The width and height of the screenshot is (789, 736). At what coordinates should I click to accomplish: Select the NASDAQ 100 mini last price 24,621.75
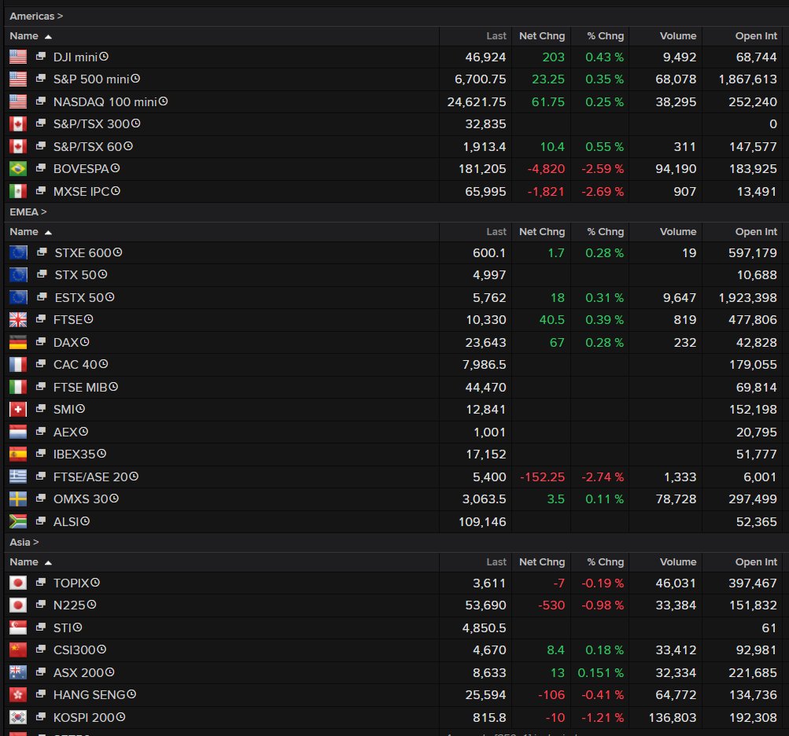[477, 101]
